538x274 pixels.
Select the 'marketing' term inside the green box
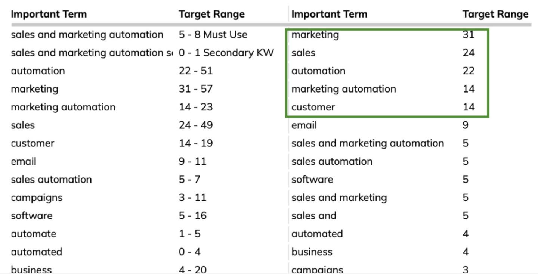pos(315,35)
